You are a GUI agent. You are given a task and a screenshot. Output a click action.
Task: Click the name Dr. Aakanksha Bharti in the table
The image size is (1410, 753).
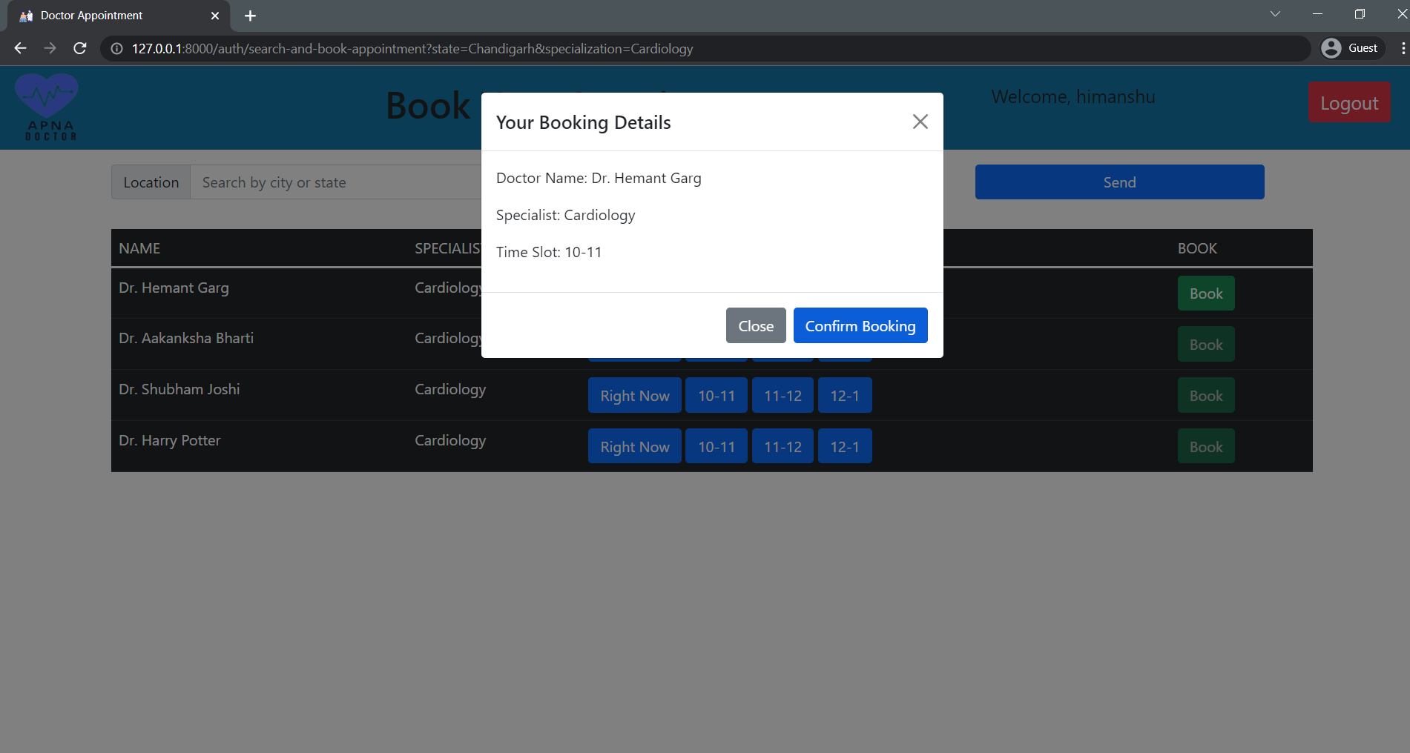[186, 338]
